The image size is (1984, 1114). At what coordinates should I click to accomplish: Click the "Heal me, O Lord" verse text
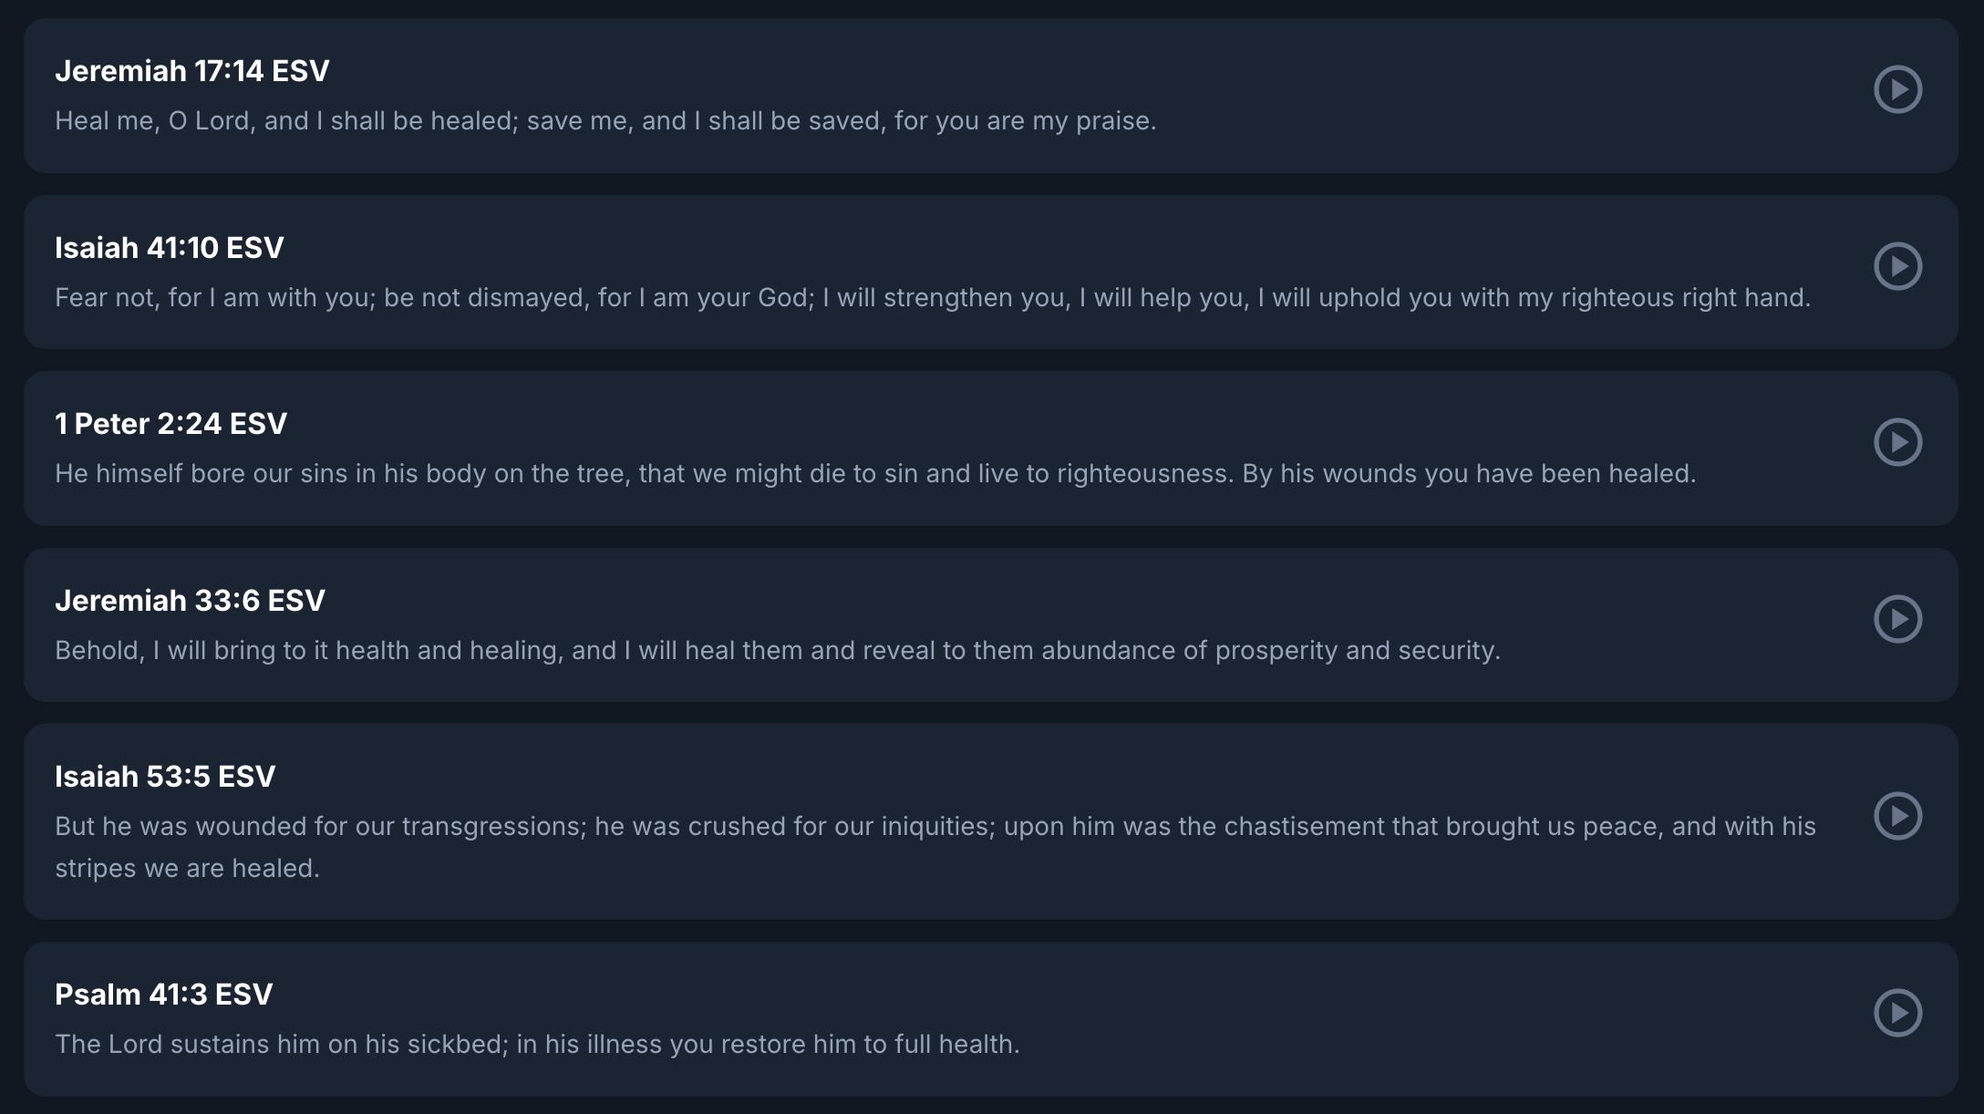coord(605,121)
